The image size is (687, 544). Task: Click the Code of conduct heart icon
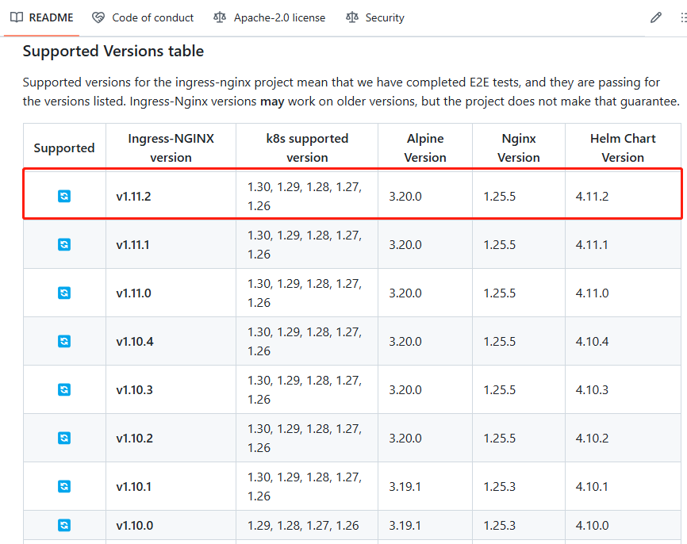point(98,17)
